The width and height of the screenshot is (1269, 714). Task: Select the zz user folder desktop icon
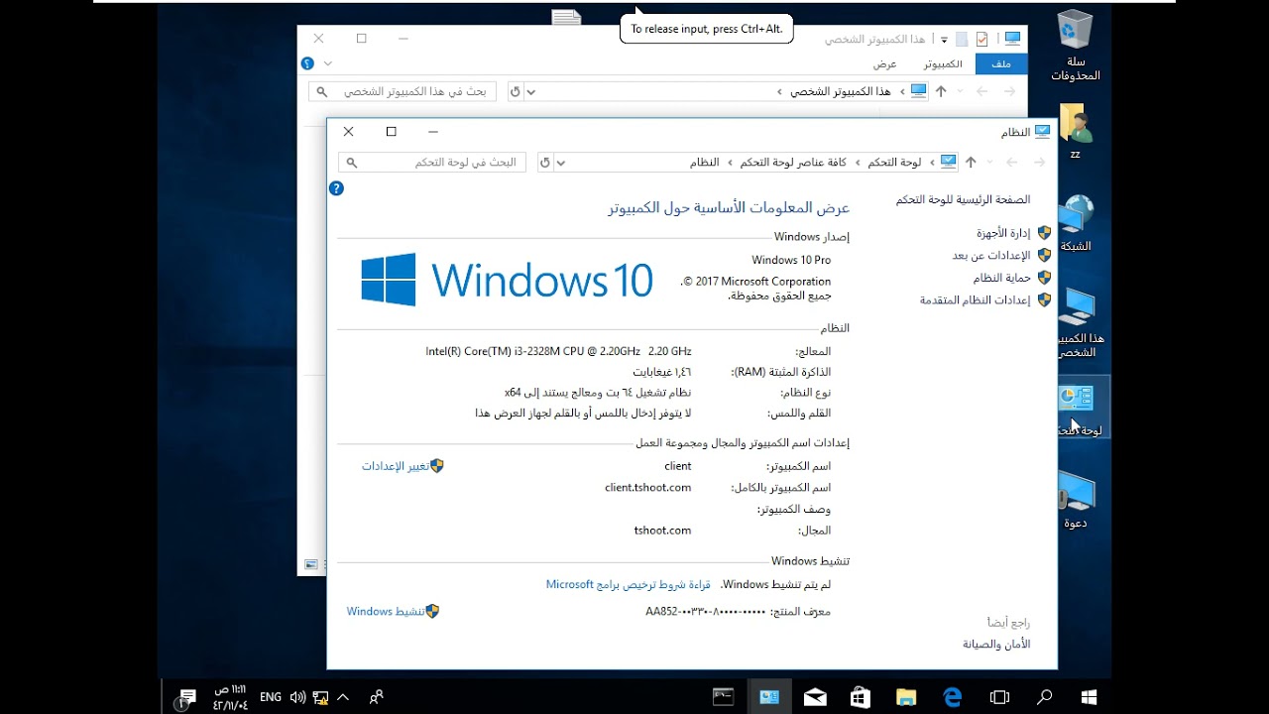[1075, 131]
